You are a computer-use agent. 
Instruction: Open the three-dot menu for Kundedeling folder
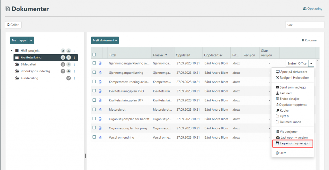coord(74,78)
